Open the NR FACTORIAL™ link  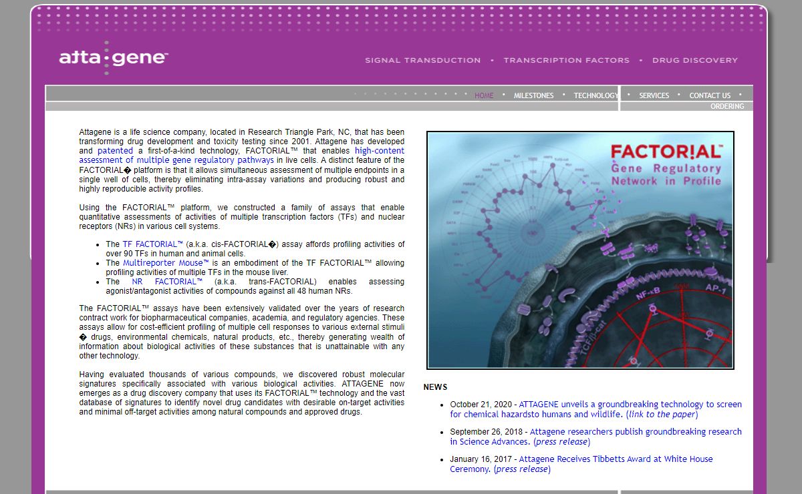167,282
